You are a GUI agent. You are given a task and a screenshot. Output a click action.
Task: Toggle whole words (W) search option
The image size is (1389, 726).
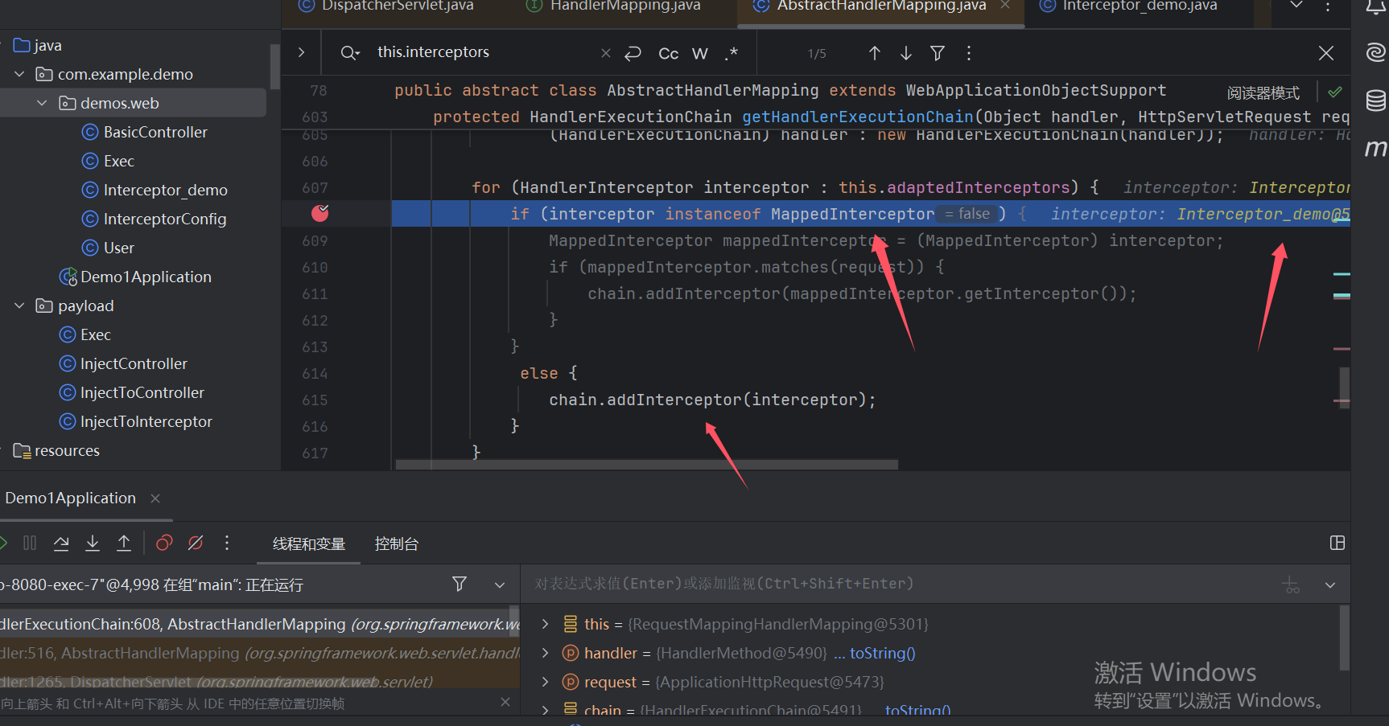click(700, 53)
